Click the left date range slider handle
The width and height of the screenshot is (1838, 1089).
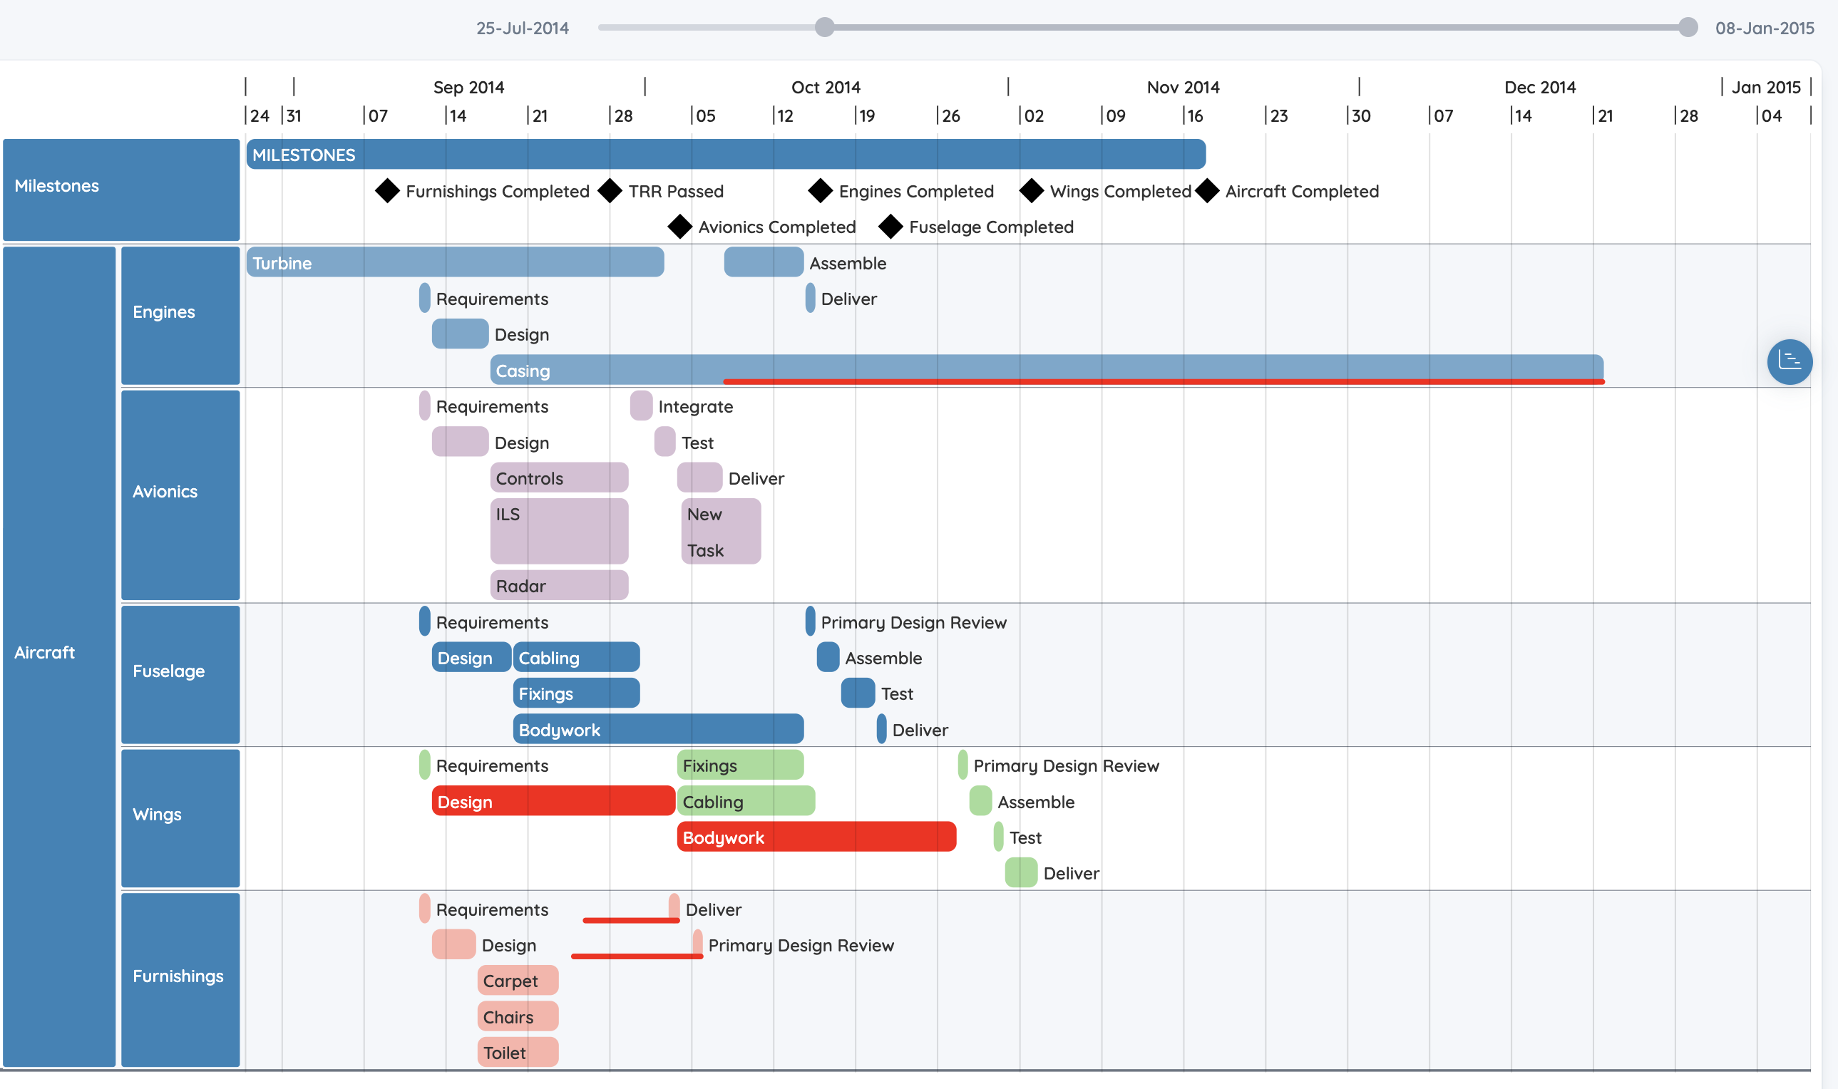tap(824, 27)
